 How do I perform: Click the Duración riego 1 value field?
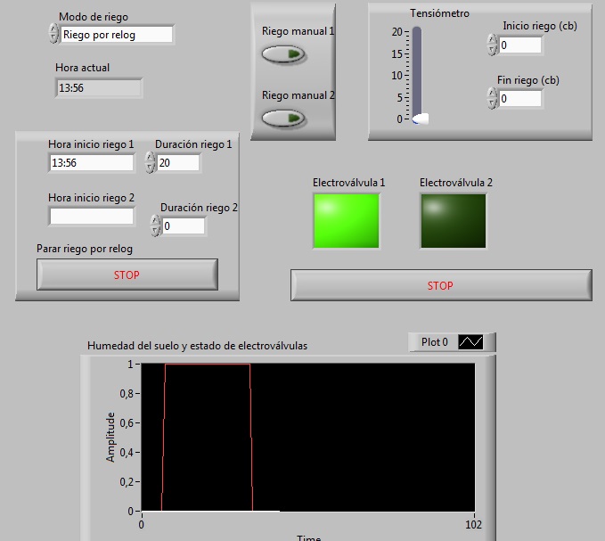point(178,162)
